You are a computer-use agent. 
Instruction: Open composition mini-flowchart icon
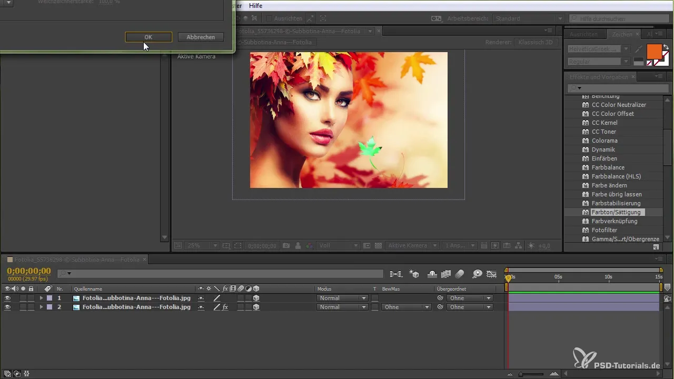pyautogui.click(x=396, y=274)
